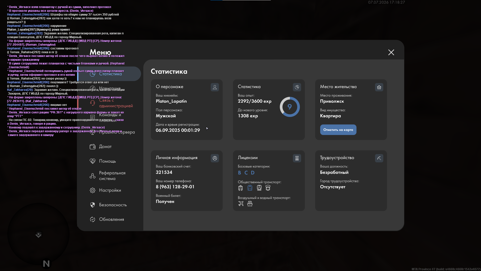This screenshot has height=271, width=481.
Task: Select license category C
Action: (x=246, y=173)
